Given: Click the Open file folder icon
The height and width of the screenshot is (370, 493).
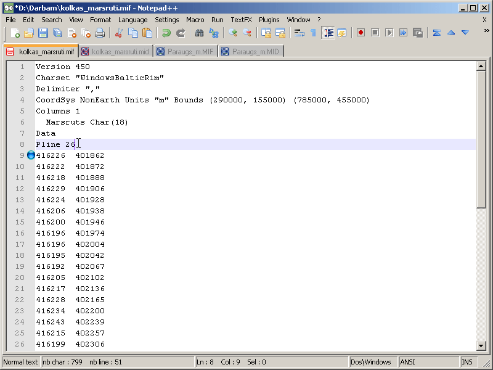Looking at the screenshot, I should point(28,33).
